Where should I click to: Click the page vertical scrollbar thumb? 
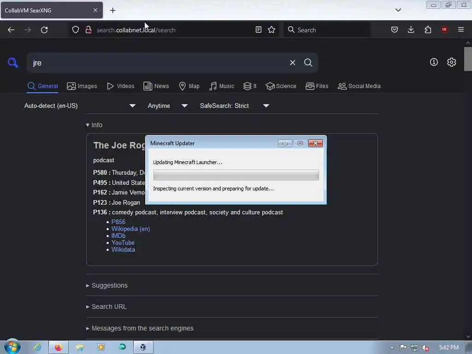coord(468,59)
